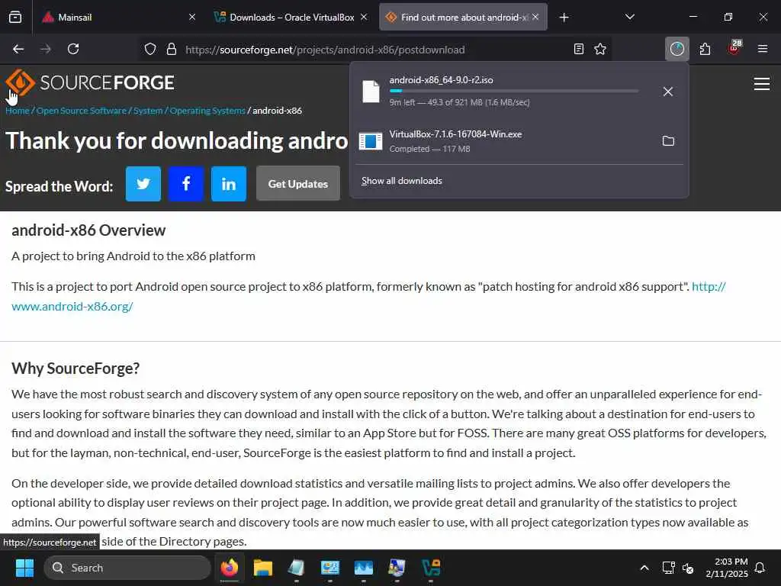Share on Twitter
Screen dimensions: 781x586
(143, 184)
